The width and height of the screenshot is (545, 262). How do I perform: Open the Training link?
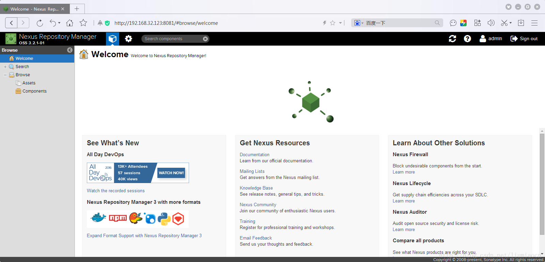pyautogui.click(x=247, y=222)
